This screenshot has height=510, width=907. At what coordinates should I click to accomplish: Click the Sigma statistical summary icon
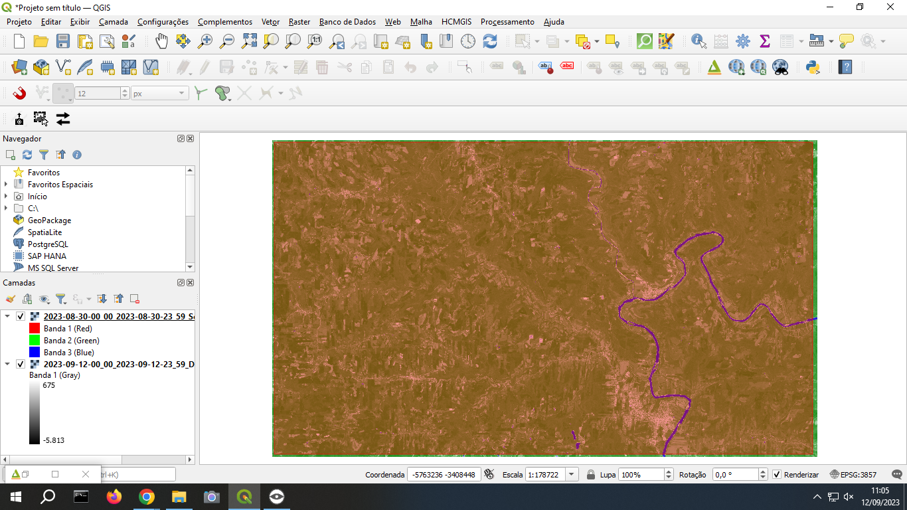764,41
